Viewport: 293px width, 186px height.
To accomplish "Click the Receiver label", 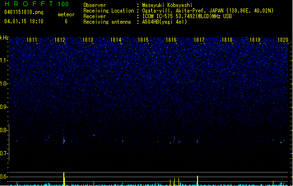I will pos(95,16).
